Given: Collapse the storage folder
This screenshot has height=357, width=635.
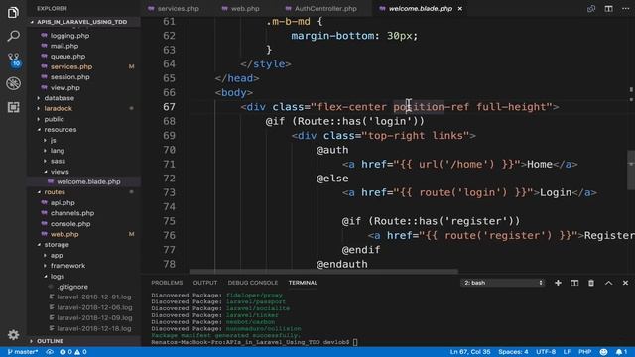Looking at the screenshot, I should 57,245.
